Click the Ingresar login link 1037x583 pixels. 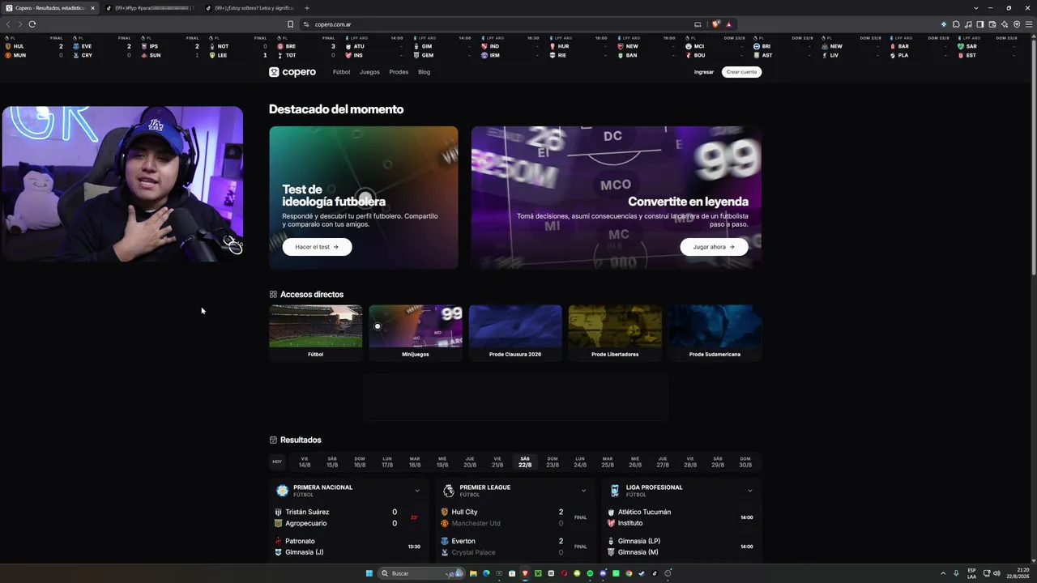tap(704, 72)
